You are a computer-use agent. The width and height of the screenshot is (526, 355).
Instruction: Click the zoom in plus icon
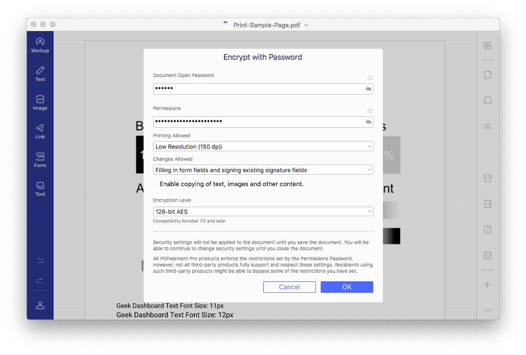pyautogui.click(x=487, y=285)
